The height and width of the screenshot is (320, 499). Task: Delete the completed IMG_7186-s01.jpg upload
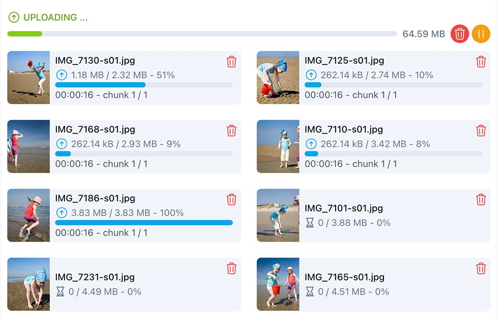[231, 200]
